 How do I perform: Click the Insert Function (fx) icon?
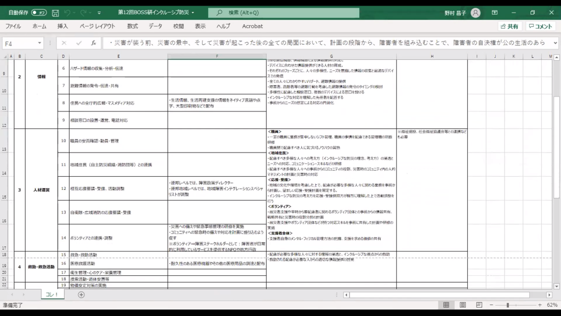(94, 43)
